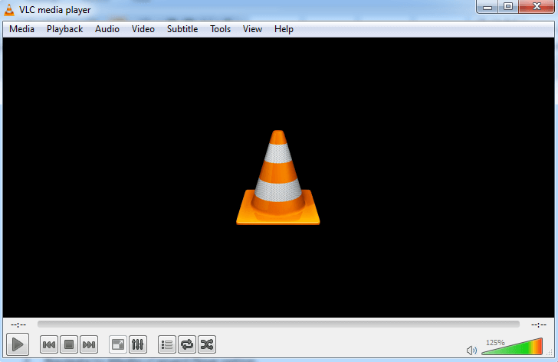Viewport: 558px width, 362px height.
Task: Click the VLC cone in the title bar
Action: [9, 10]
